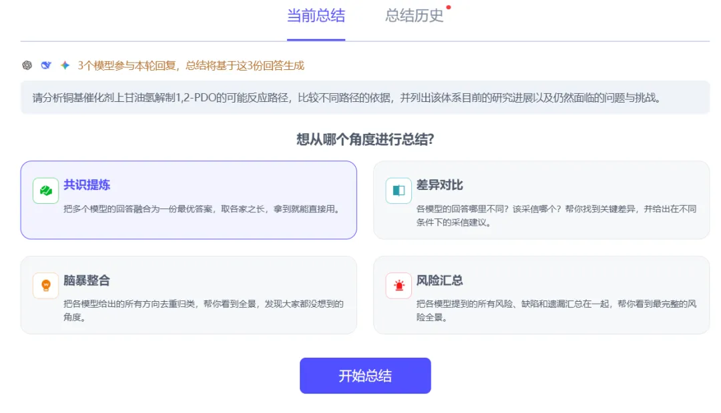
Task: Click the teal compare icon for 差异对比
Action: coord(399,191)
